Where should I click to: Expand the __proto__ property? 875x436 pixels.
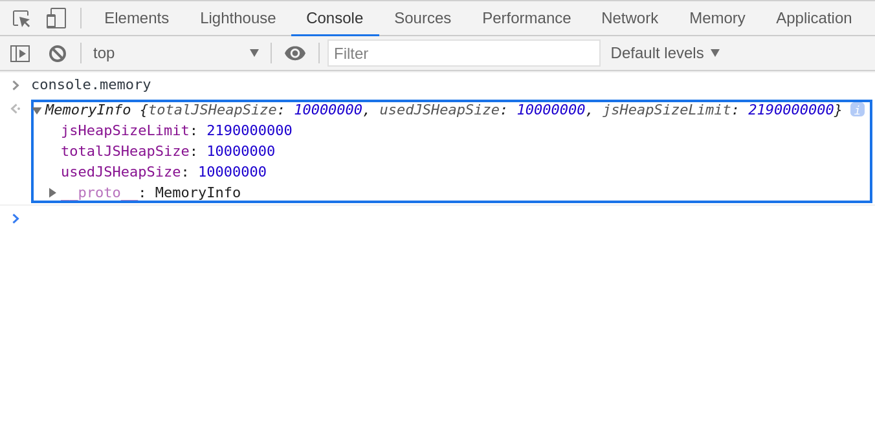(x=52, y=192)
